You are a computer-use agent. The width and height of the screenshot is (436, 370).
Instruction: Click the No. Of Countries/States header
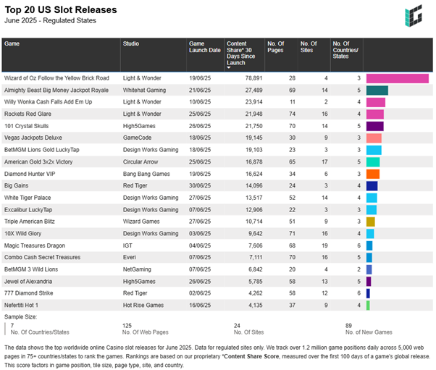click(345, 51)
